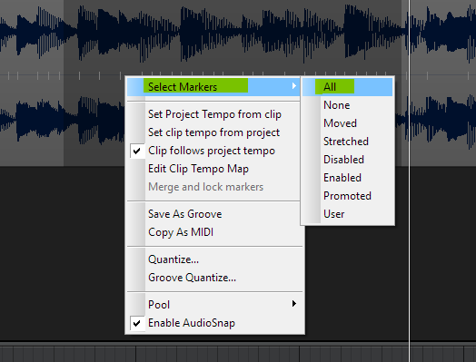Select User markers option
This screenshot has height=362, width=476.
[347, 214]
